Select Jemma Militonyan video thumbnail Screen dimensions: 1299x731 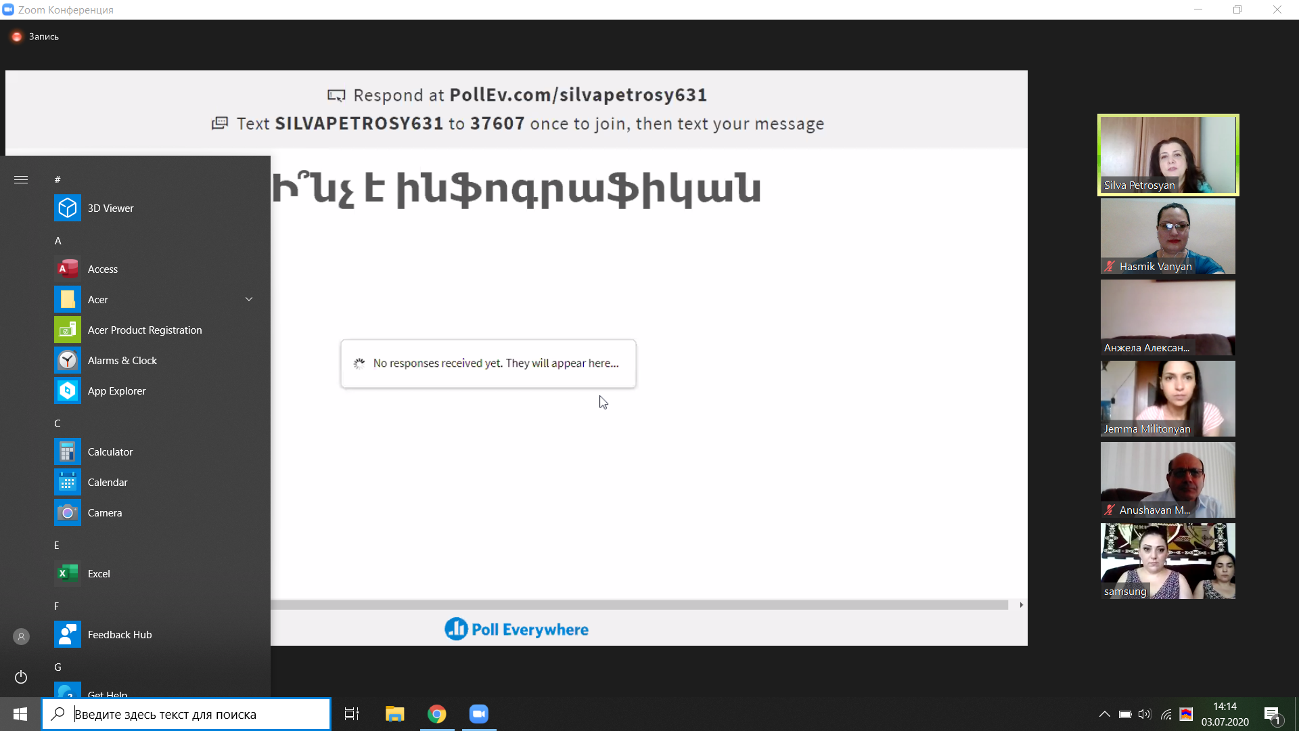coord(1168,399)
